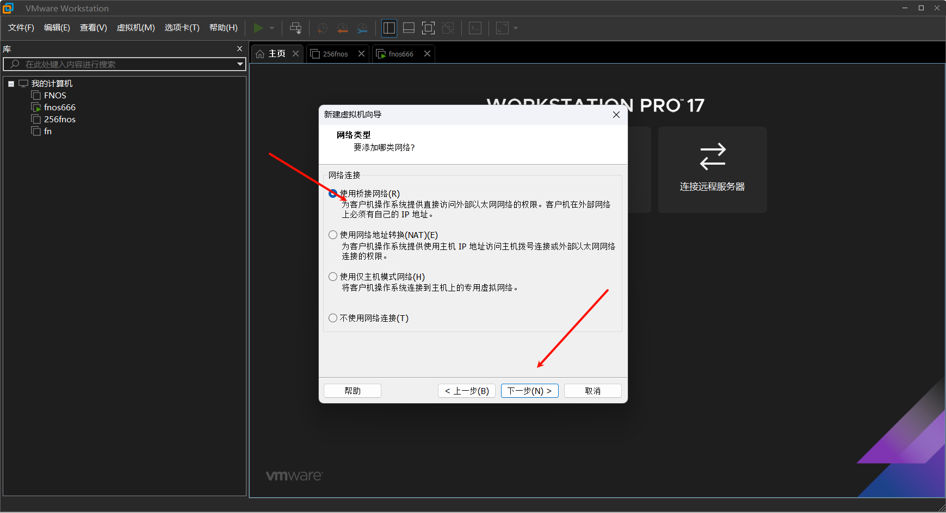946x513 pixels.
Task: Click the green power-on play icon
Action: 258,28
